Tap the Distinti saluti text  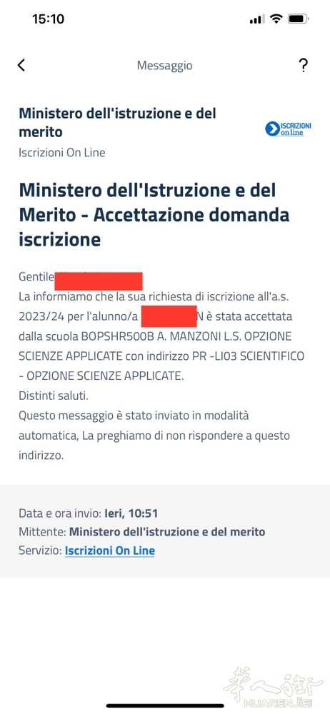click(54, 396)
